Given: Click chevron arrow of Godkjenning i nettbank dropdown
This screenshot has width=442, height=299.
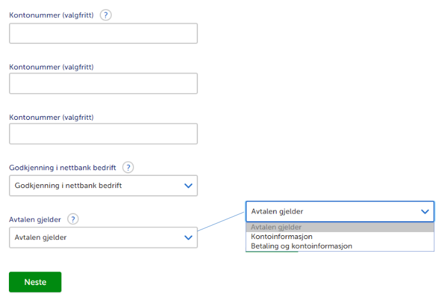Looking at the screenshot, I should click(188, 186).
